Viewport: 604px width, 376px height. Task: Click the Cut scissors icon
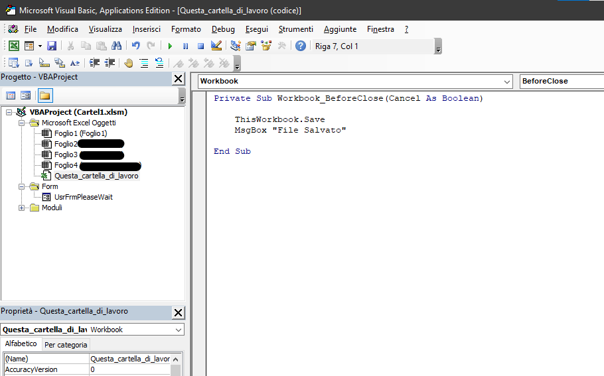pos(70,46)
